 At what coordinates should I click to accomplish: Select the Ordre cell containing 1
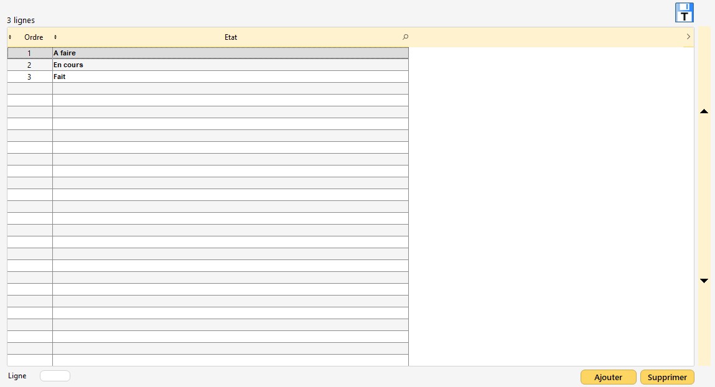click(29, 54)
